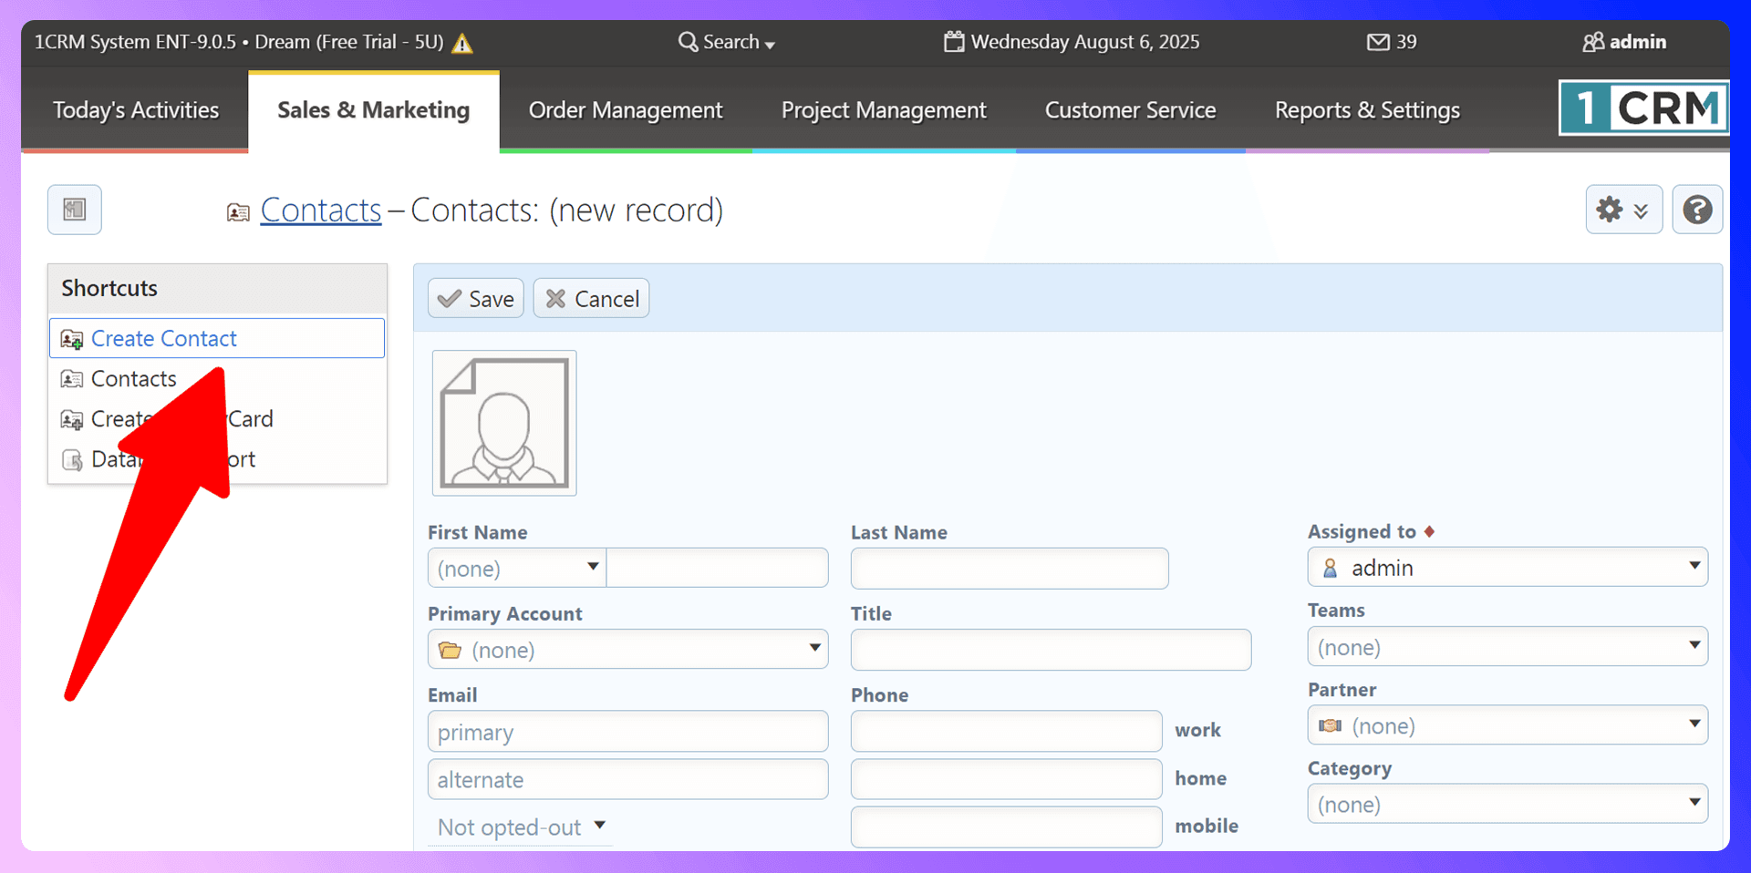
Task: Click the admin username text
Action: coord(1638,42)
